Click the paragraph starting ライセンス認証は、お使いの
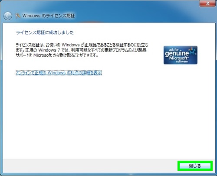Image resolution: width=217 pixels, height=176 pixels. [x=82, y=50]
